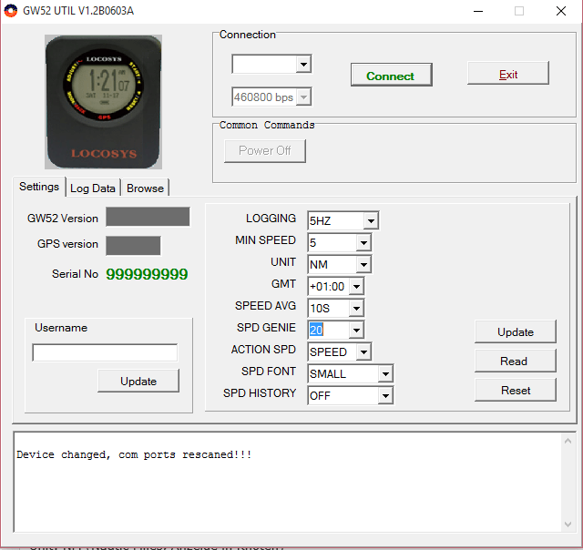Expand the LOGGING rate dropdown
Screen dimensions: 583x550
point(371,221)
